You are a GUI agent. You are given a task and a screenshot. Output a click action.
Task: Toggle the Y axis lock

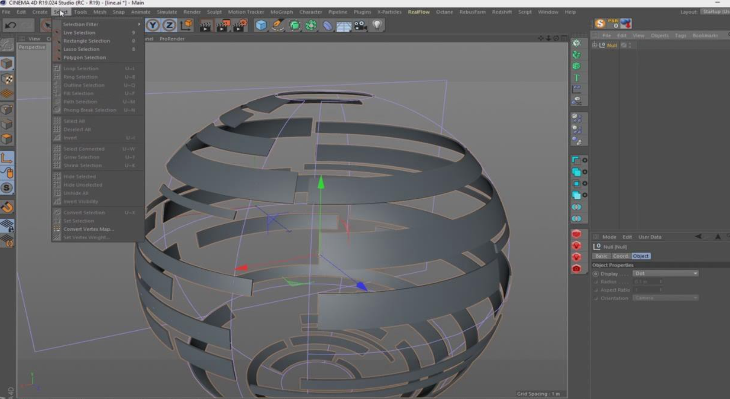point(153,26)
